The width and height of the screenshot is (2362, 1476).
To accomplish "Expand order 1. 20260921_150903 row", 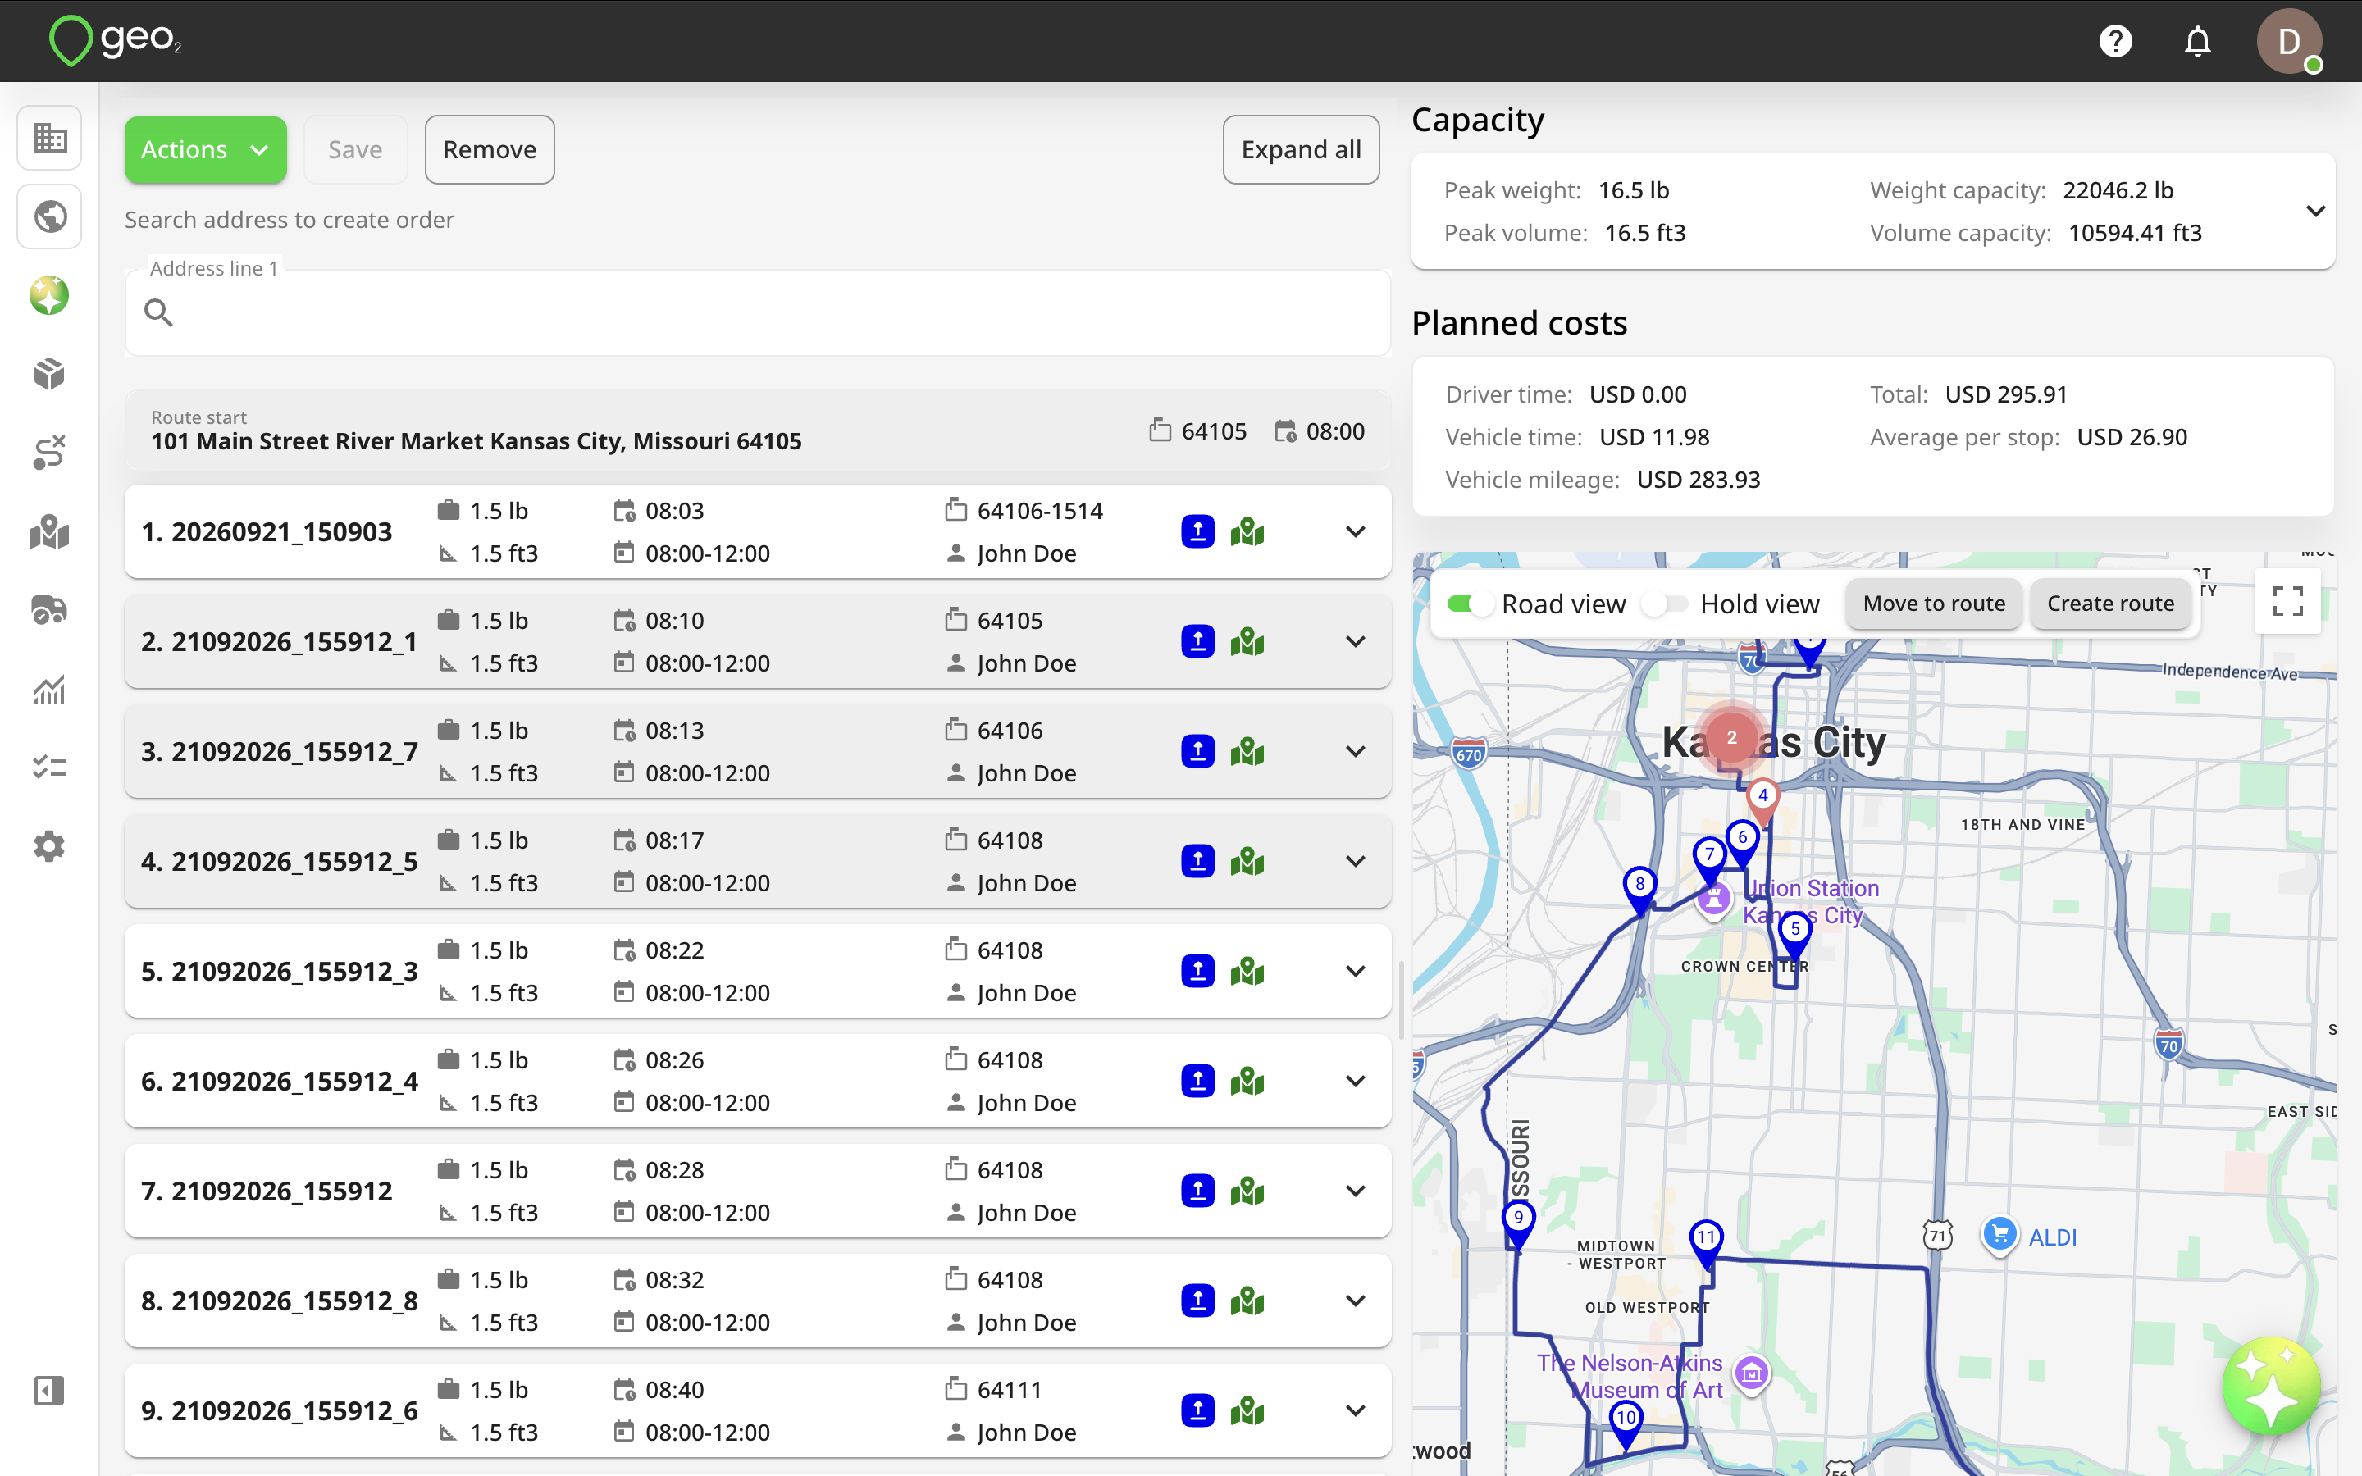I will tap(1356, 532).
